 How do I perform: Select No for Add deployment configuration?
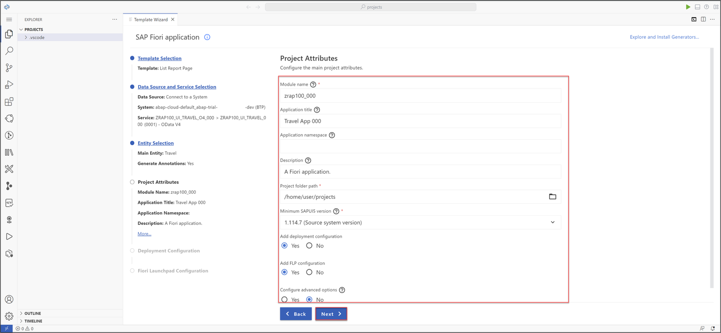coord(309,246)
